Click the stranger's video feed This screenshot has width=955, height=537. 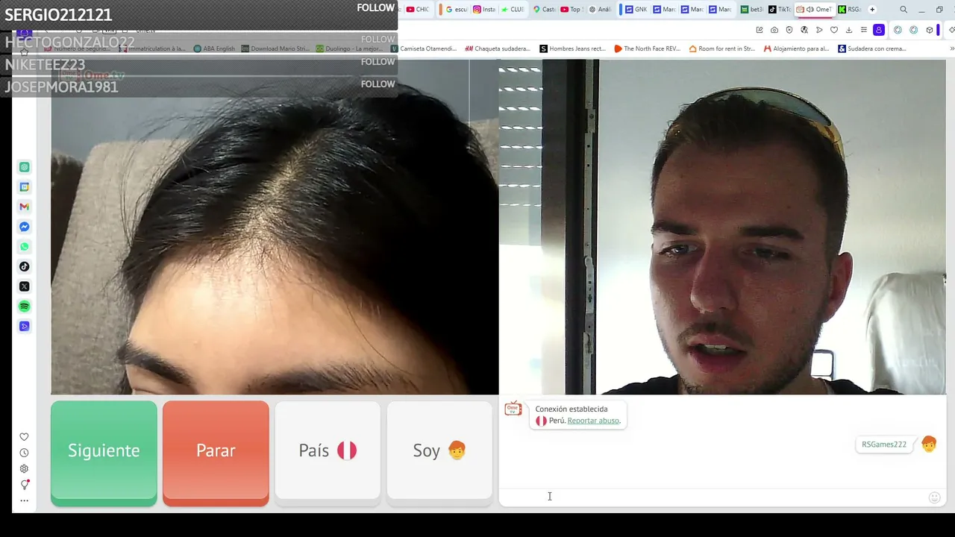(x=275, y=227)
